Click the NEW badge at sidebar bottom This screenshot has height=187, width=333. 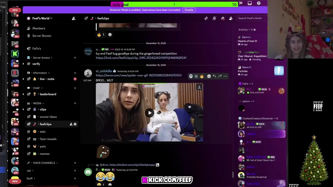tap(15, 181)
